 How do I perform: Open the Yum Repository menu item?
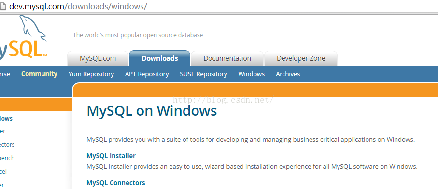(91, 74)
